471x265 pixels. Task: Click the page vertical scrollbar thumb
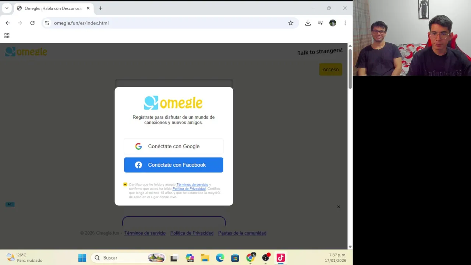(350, 68)
